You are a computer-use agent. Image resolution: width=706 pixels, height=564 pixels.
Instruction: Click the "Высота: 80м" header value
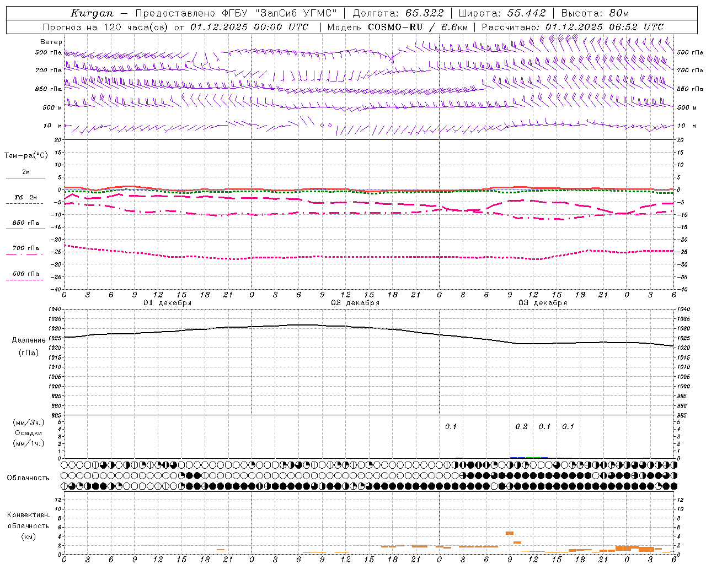pyautogui.click(x=595, y=13)
